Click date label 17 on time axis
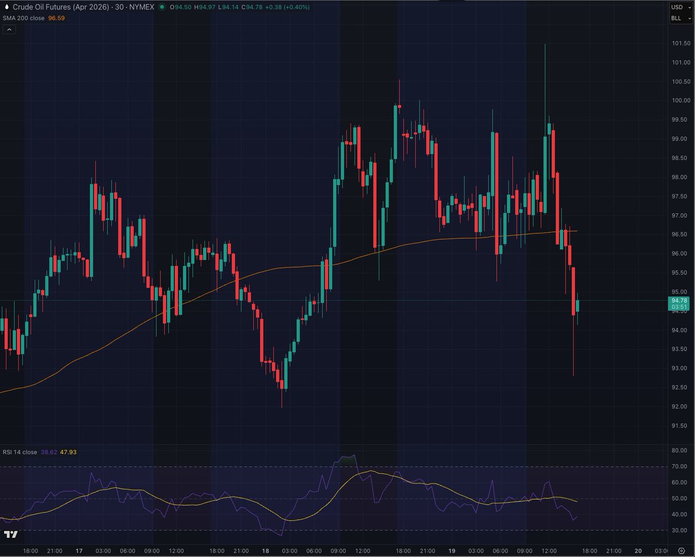Viewport: 695px width, 557px height. click(x=79, y=551)
